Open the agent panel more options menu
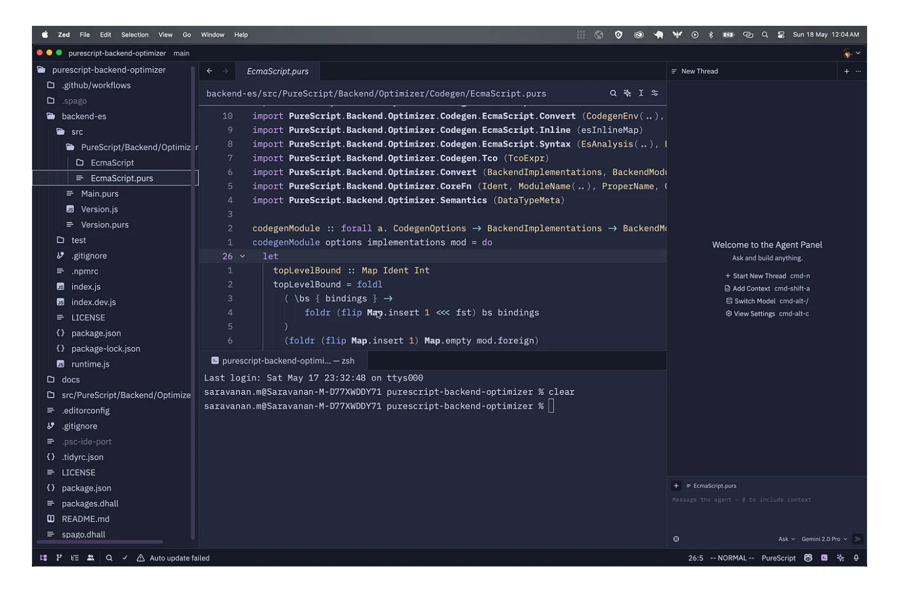915x612 pixels. 858,71
